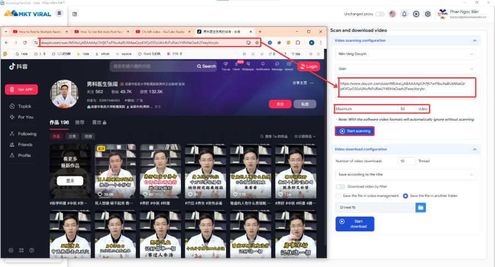This screenshot has height=267, width=495.
Task: Click the doctor profile avatar
Action: 64,94
